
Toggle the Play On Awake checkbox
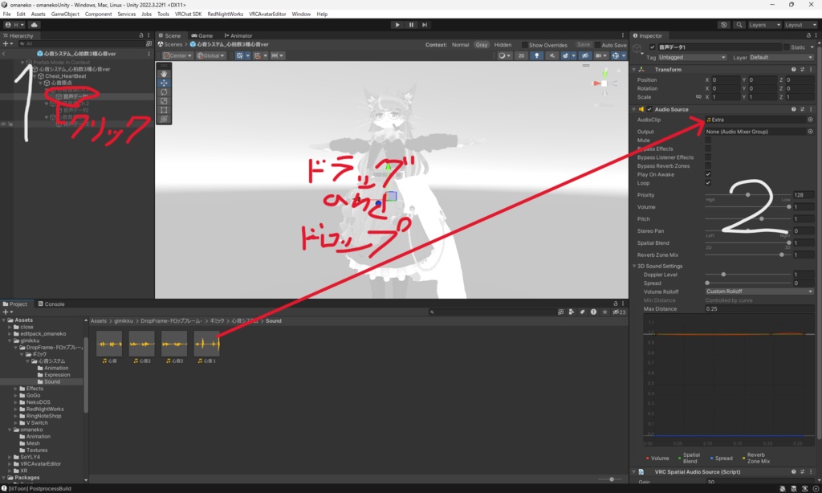pyautogui.click(x=708, y=174)
